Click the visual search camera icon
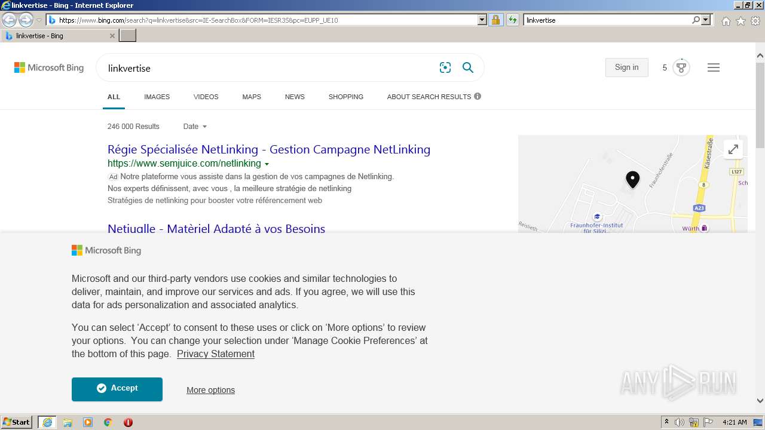The height and width of the screenshot is (430, 765). tap(445, 67)
